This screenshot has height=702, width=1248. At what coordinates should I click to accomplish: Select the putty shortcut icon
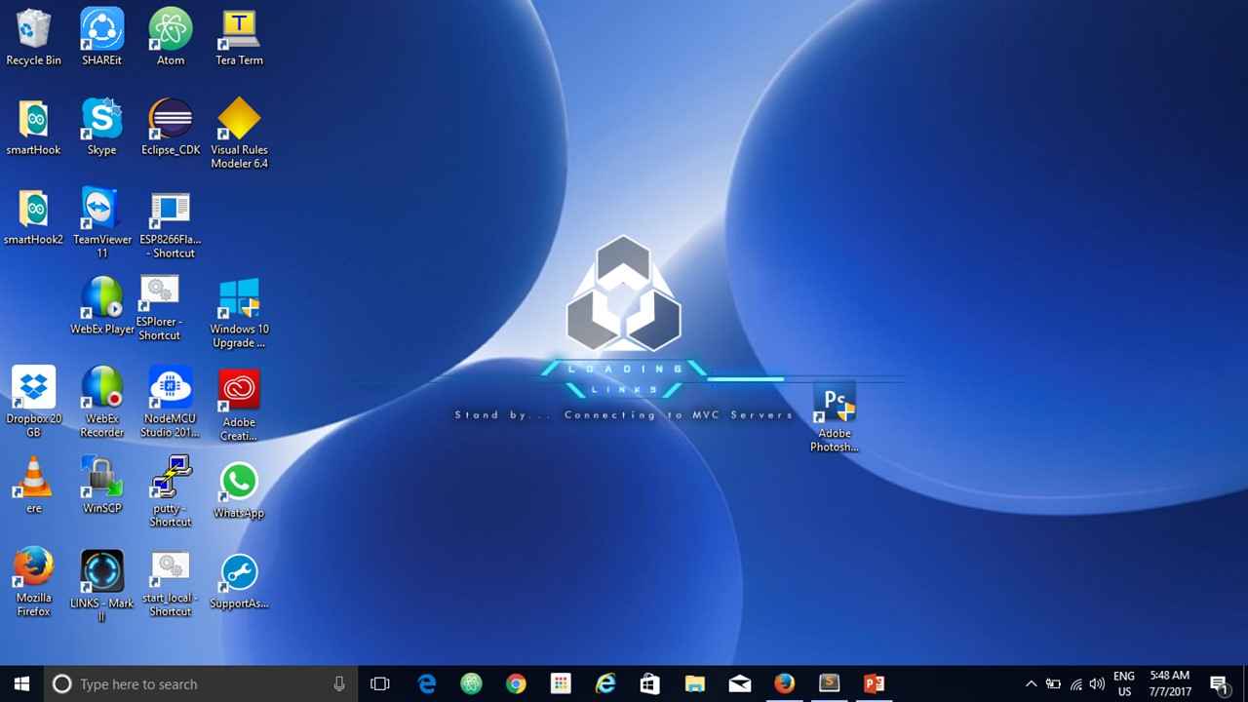171,491
